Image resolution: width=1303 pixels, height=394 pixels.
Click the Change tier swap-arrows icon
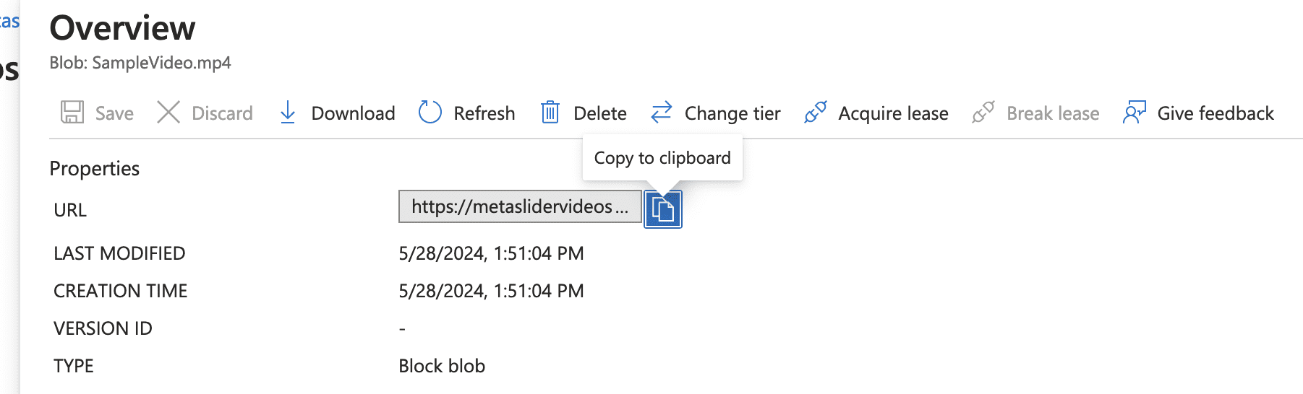click(x=662, y=113)
